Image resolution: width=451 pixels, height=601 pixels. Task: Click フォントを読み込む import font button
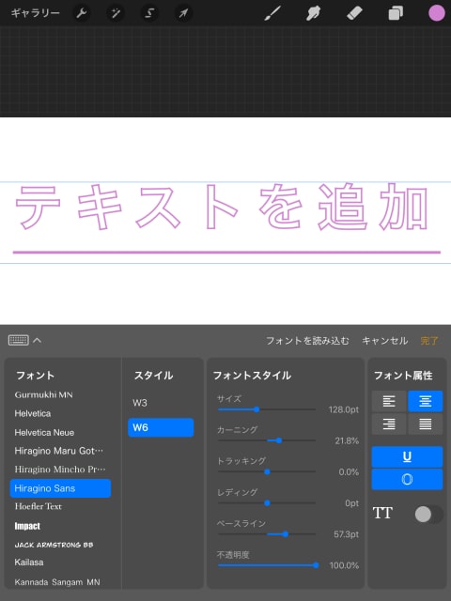tap(307, 340)
